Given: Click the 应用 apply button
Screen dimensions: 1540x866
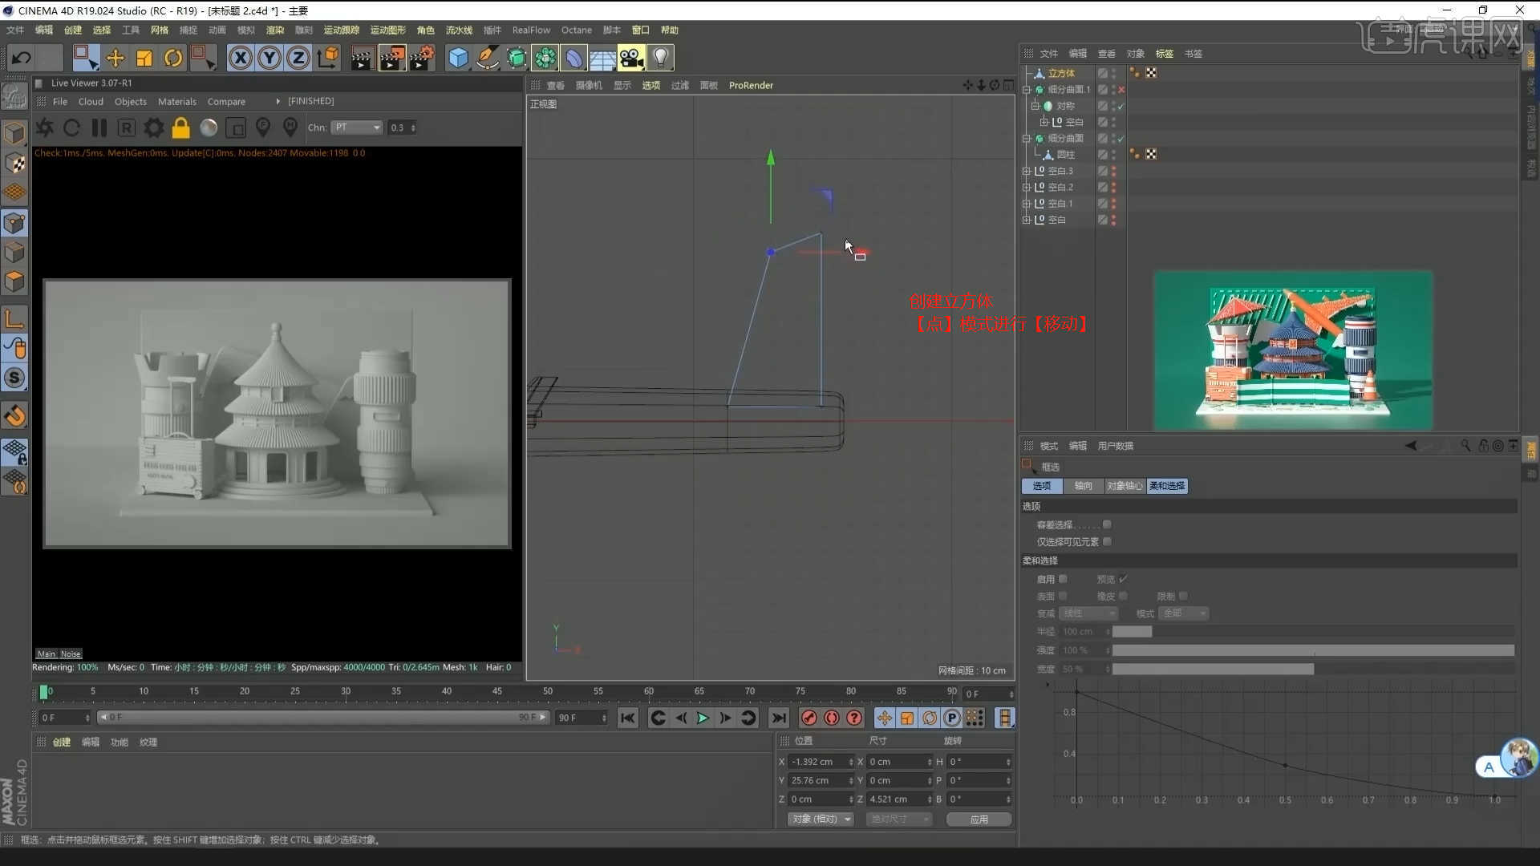Looking at the screenshot, I should (979, 819).
